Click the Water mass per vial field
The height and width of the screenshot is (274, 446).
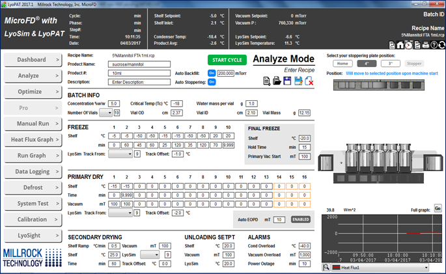coord(252,103)
